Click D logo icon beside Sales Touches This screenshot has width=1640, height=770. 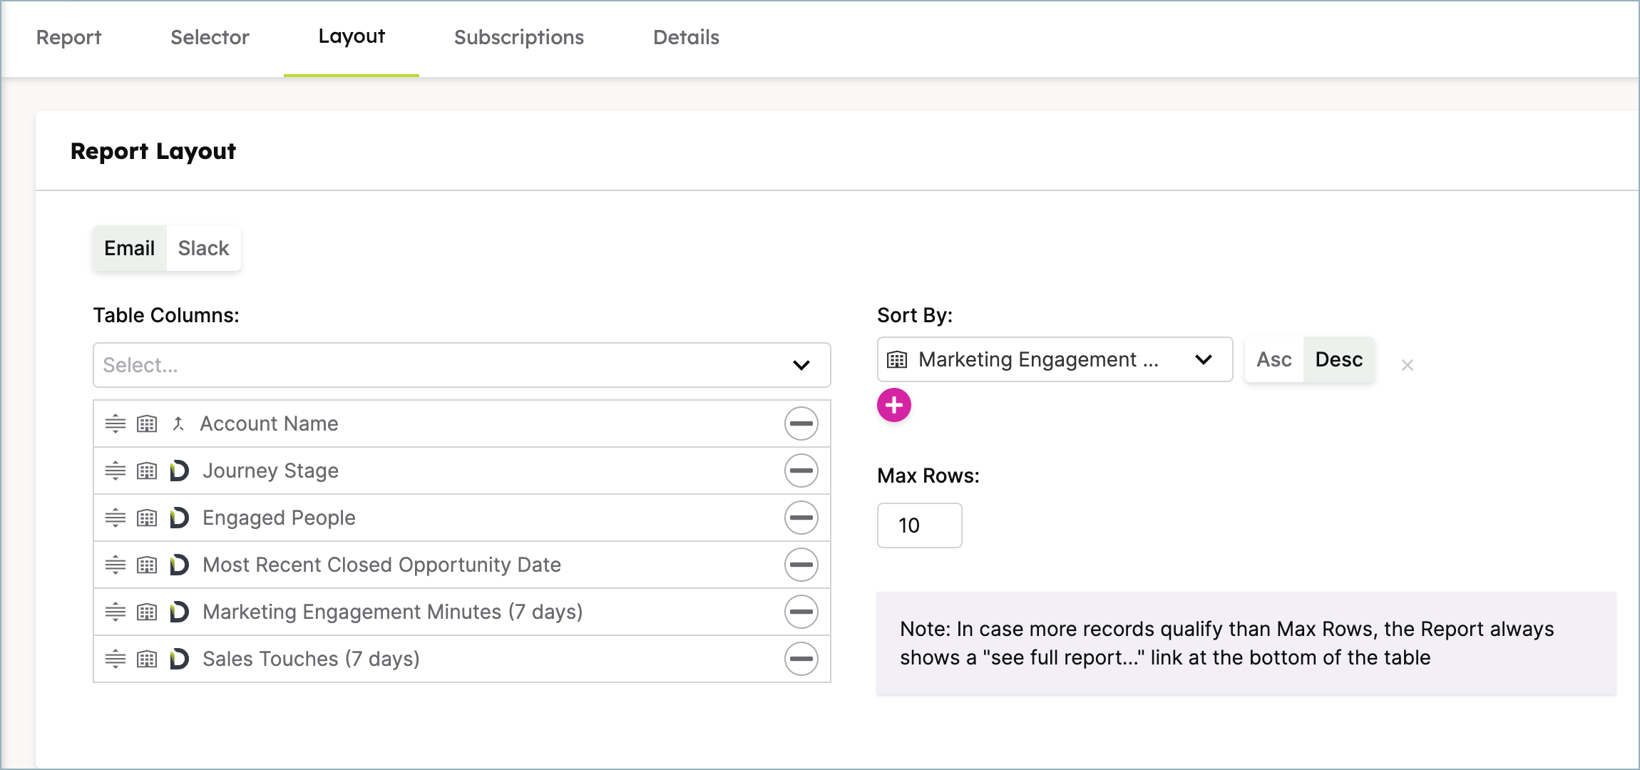click(179, 659)
